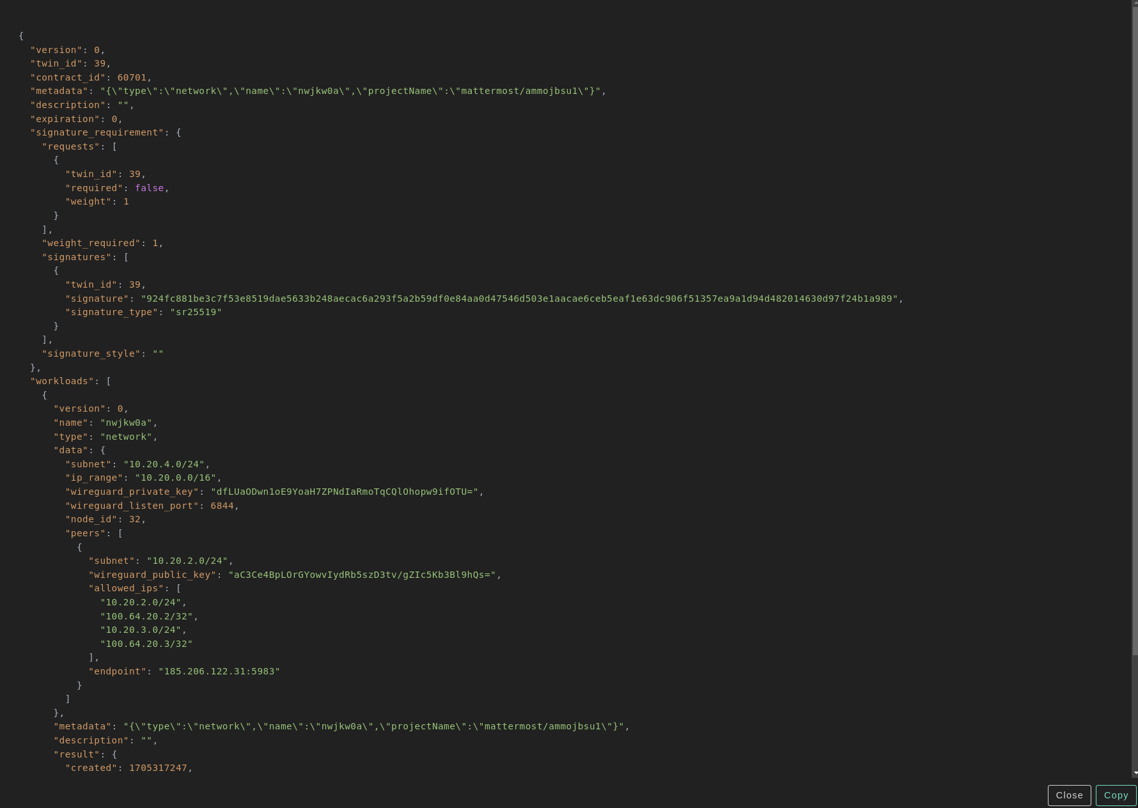Click the allowed IP 100.64.20.3/32
The image size is (1138, 808).
pos(146,644)
